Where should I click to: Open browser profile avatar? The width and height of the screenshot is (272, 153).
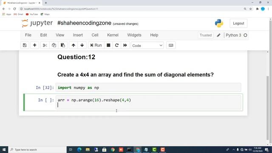point(263,9)
